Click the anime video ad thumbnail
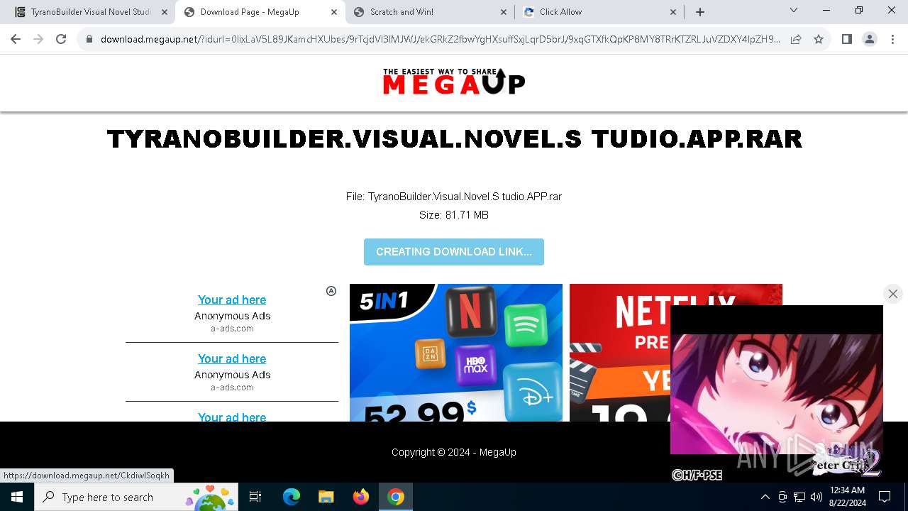Image resolution: width=908 pixels, height=511 pixels. (777, 394)
